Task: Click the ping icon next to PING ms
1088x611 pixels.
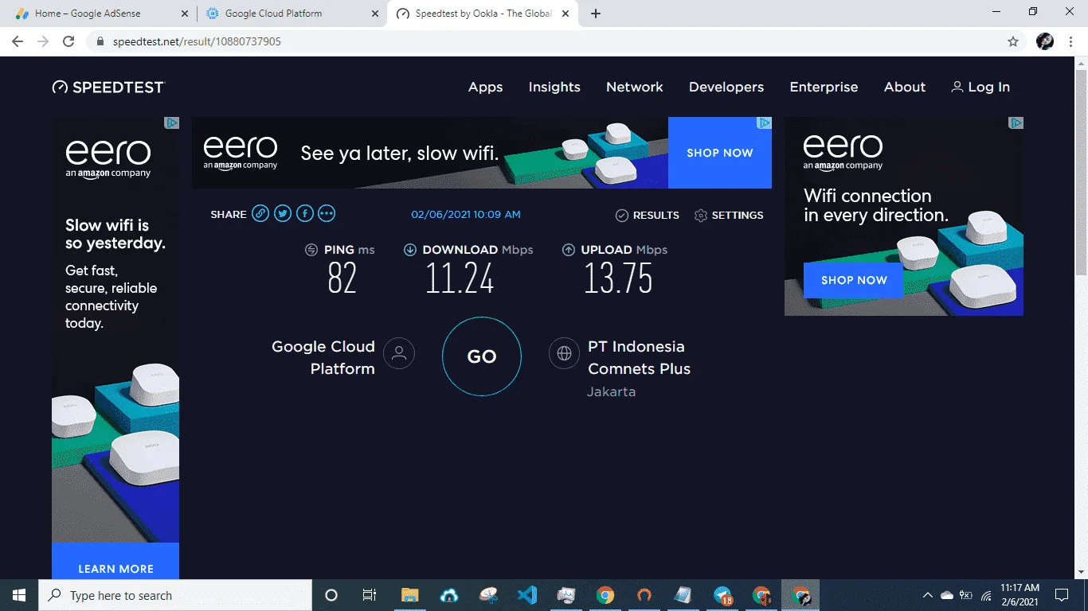Action: click(x=311, y=250)
